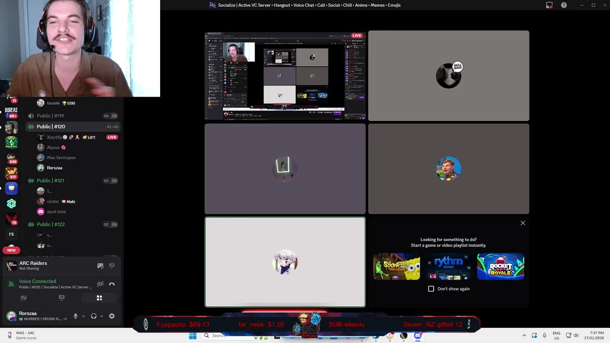Toggle noise suppression waveform icon

[100, 284]
